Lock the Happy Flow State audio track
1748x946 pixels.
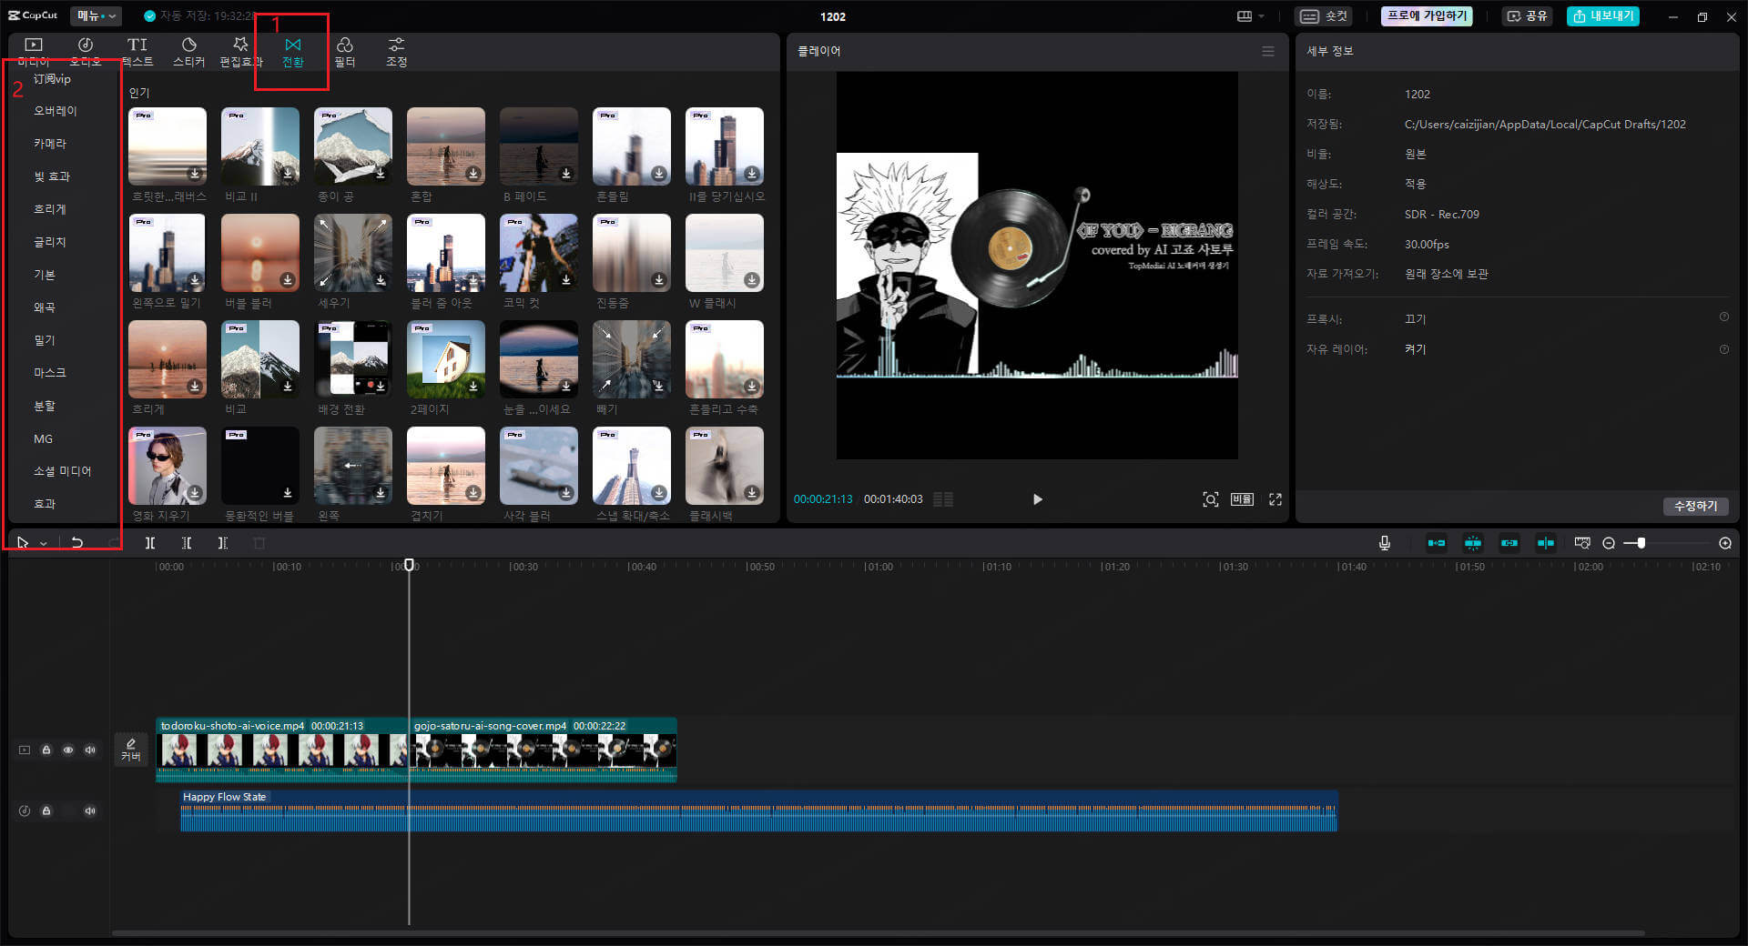[x=46, y=810]
